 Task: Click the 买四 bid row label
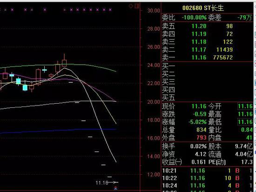click(168, 90)
